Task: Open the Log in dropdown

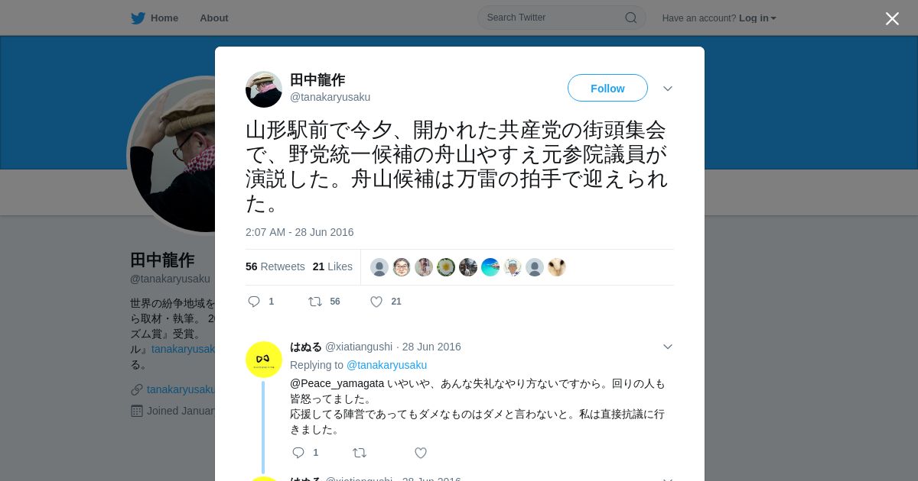Action: (757, 18)
